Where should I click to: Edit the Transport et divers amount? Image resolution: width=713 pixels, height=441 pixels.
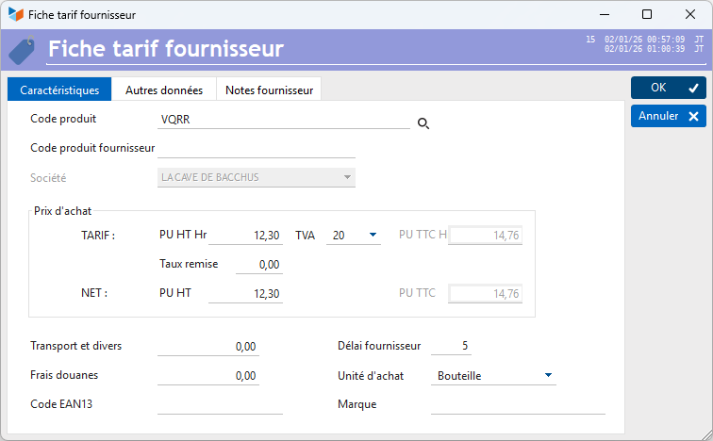tap(207, 347)
